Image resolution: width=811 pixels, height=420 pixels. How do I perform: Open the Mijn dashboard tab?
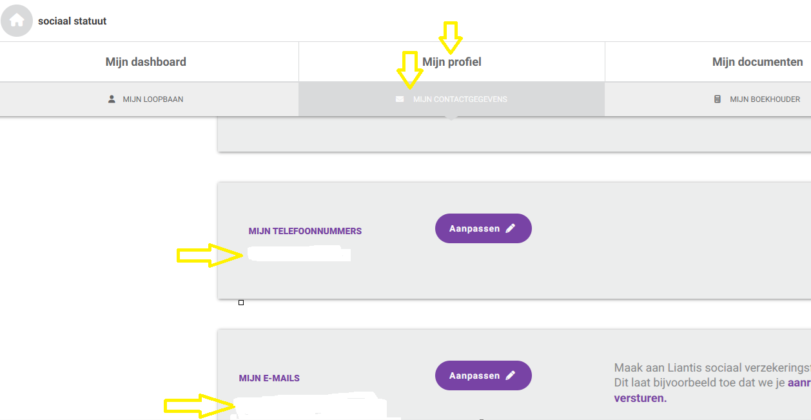coord(146,62)
